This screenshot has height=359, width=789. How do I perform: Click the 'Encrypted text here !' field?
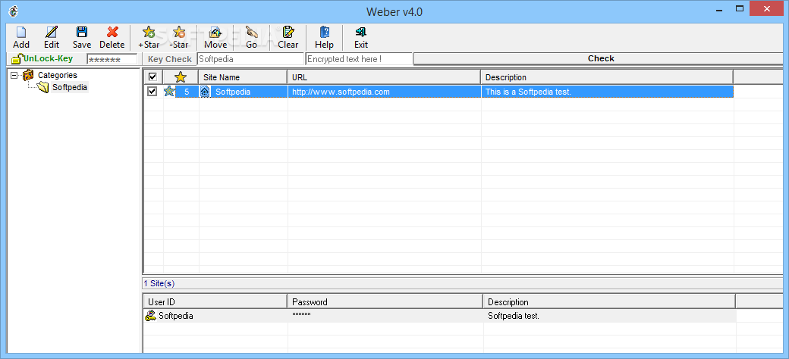359,59
